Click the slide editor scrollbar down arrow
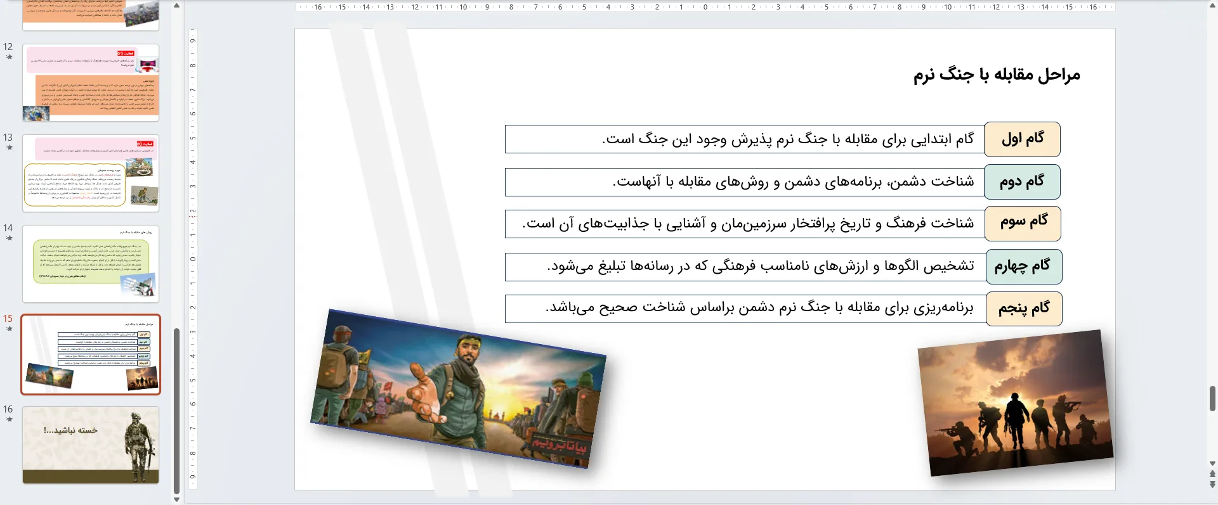 point(1212,464)
